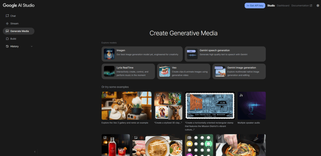Open the Lyria RealTime model card
Image resolution: width=321 pixels, height=156 pixels.
coord(128,71)
